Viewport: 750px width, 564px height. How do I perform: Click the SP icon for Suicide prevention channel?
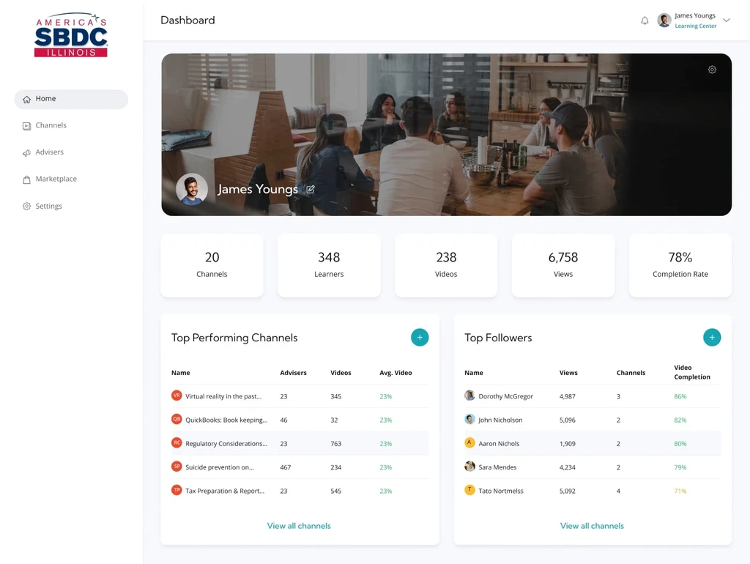[176, 467]
